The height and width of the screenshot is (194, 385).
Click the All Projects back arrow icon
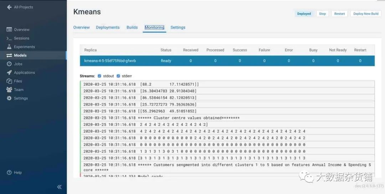tap(9, 7)
